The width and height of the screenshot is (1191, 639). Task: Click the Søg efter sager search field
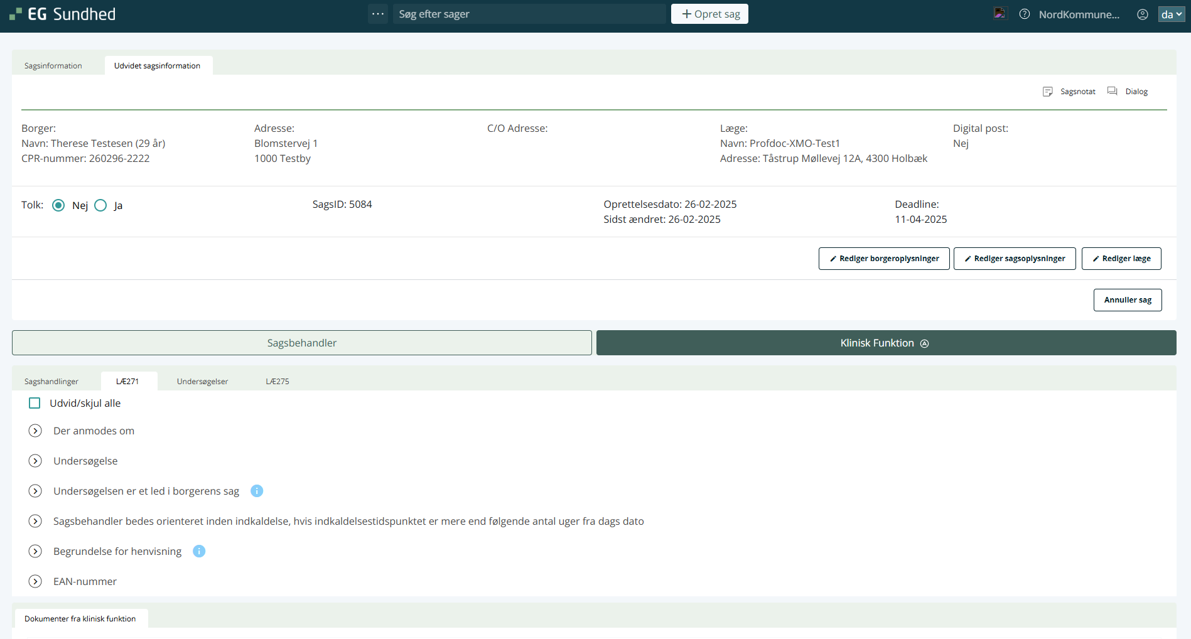tap(529, 14)
